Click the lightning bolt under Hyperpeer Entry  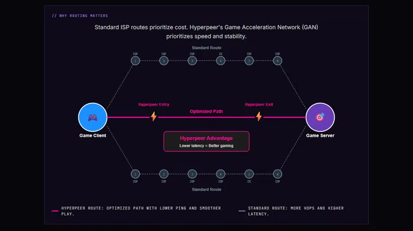click(154, 116)
